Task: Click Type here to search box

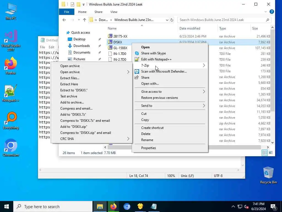Action: point(53,206)
